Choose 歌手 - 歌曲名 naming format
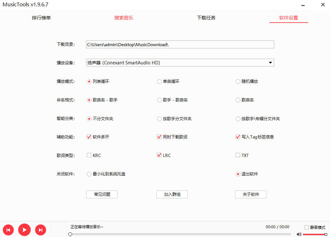 [159, 100]
